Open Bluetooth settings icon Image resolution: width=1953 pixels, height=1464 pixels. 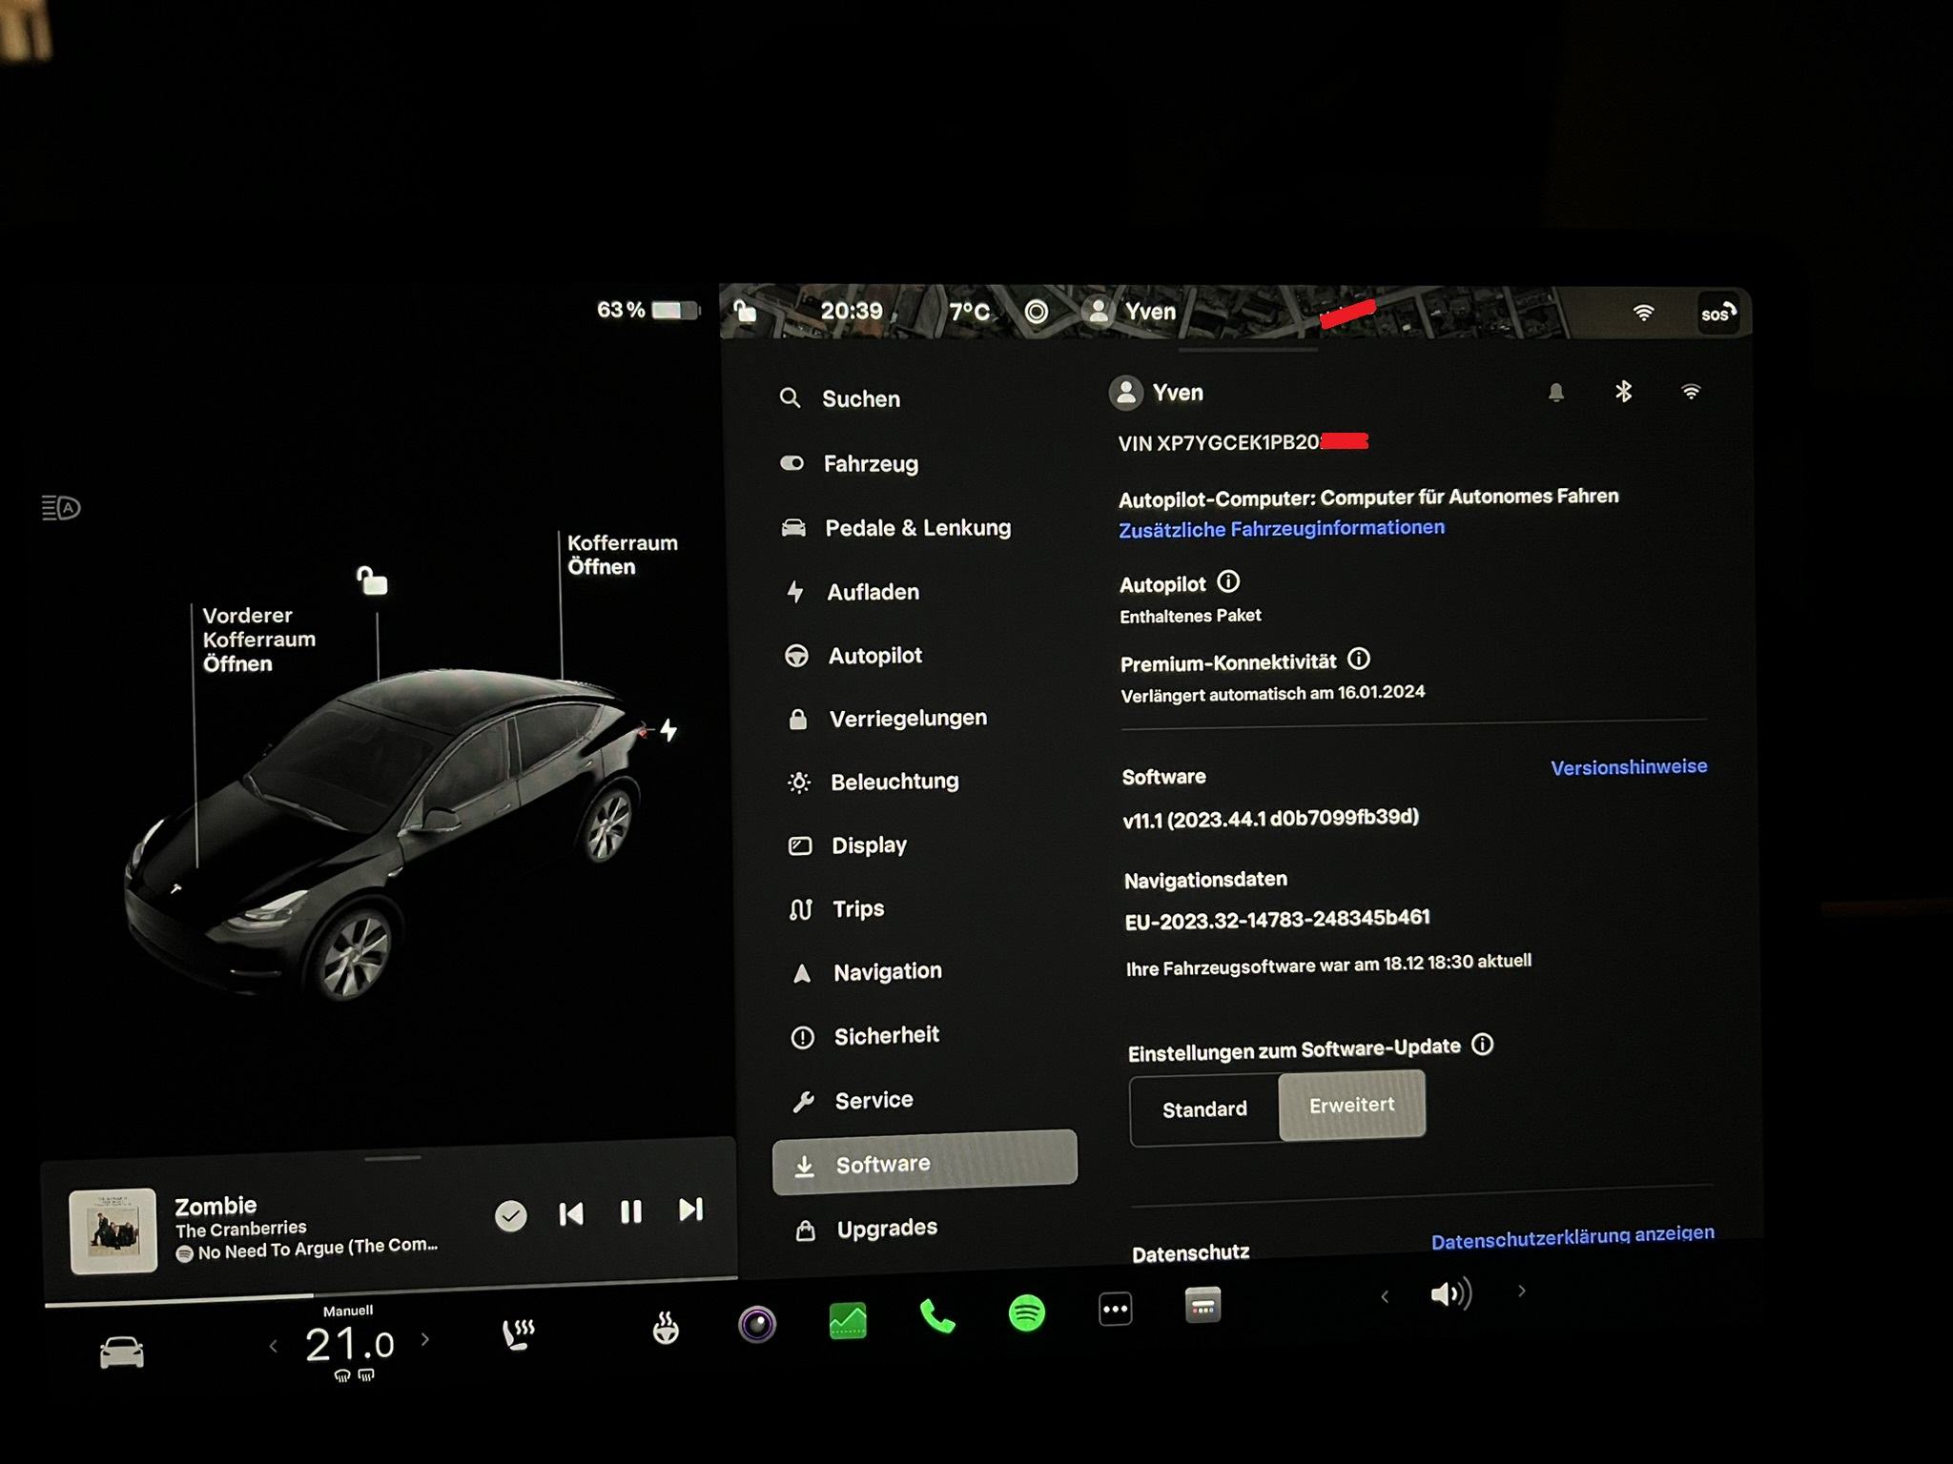[x=1623, y=391]
